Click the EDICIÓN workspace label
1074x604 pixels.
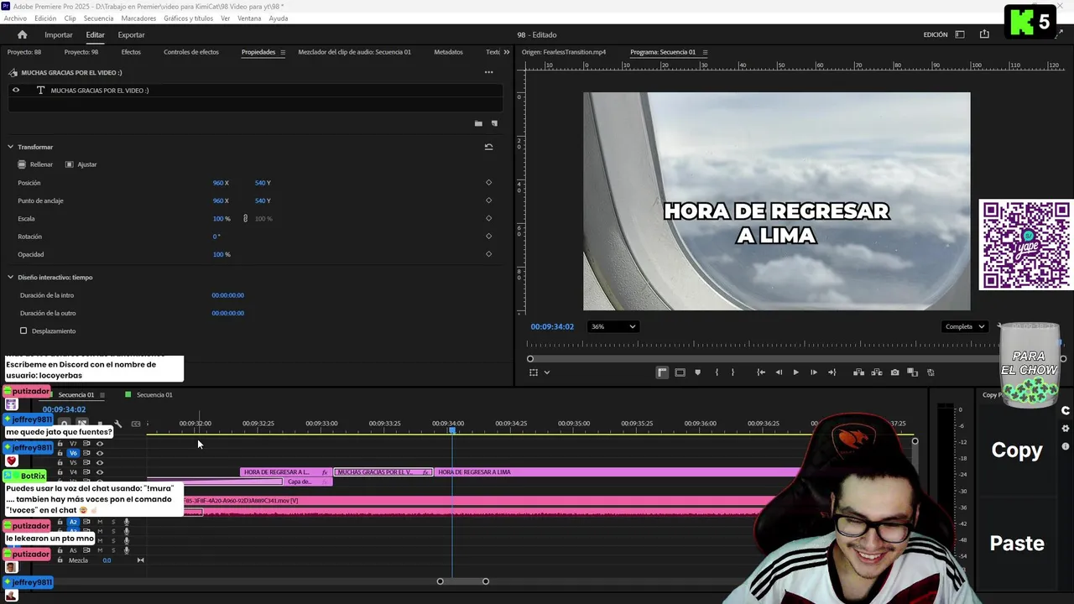click(936, 35)
